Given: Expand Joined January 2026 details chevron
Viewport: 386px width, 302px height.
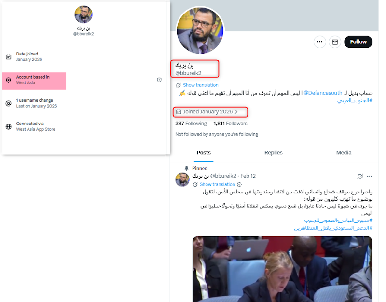Looking at the screenshot, I should click(236, 112).
